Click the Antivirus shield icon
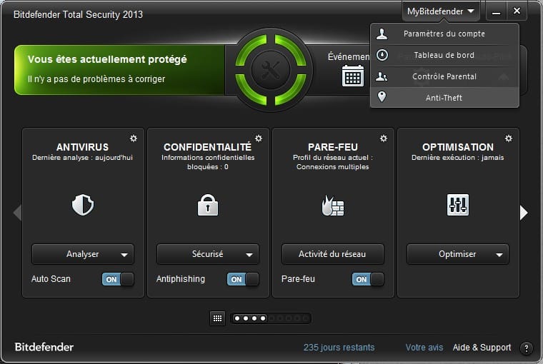The height and width of the screenshot is (364, 543). (x=83, y=205)
